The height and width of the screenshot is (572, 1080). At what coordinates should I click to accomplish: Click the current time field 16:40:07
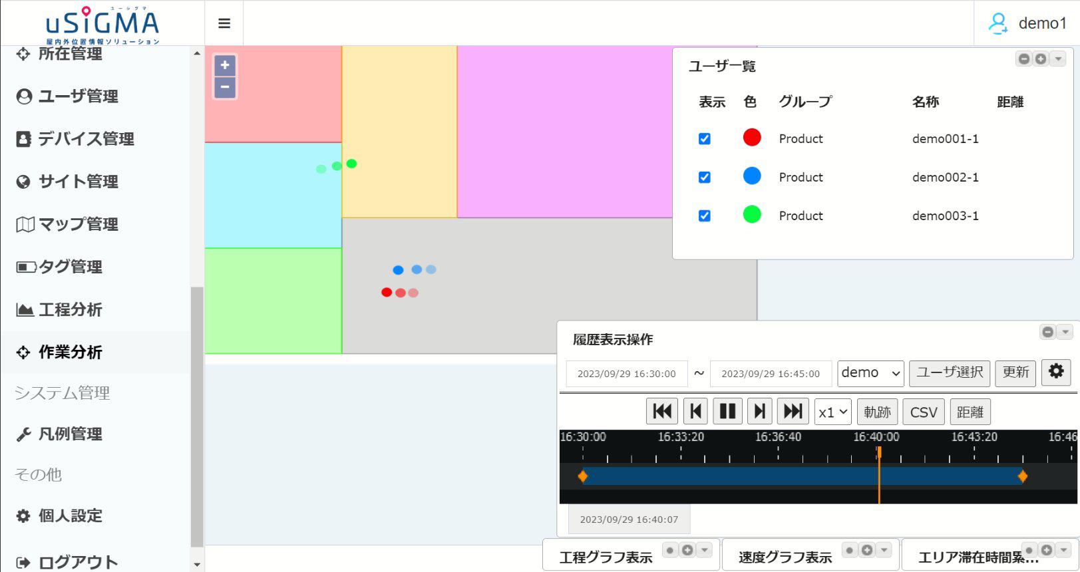(x=629, y=519)
